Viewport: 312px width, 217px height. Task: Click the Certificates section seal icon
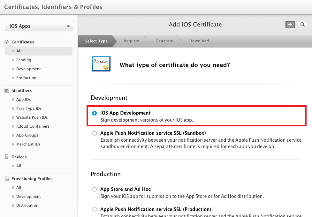tap(7, 42)
